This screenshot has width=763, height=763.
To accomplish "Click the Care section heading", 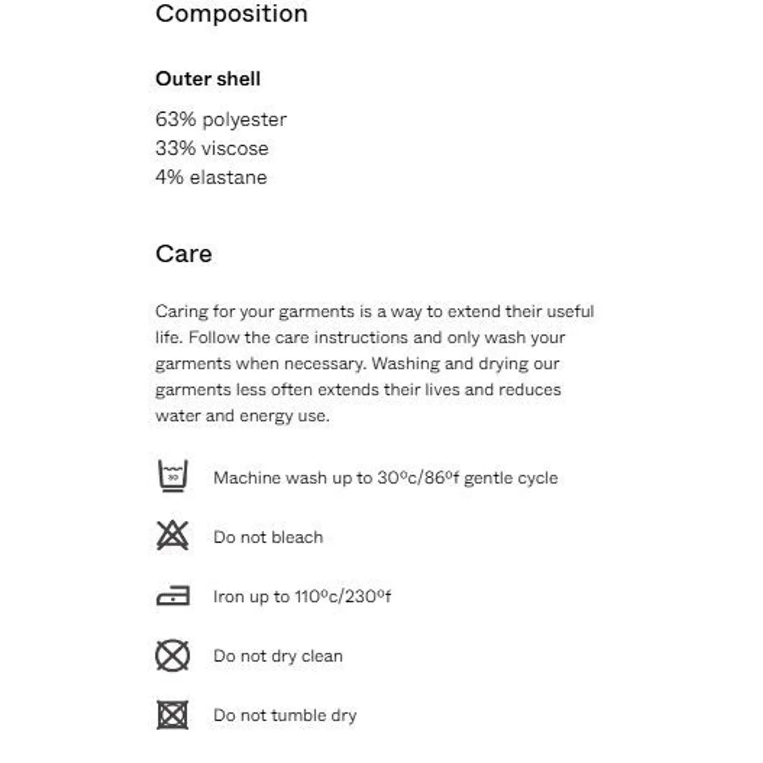I will pyautogui.click(x=184, y=254).
